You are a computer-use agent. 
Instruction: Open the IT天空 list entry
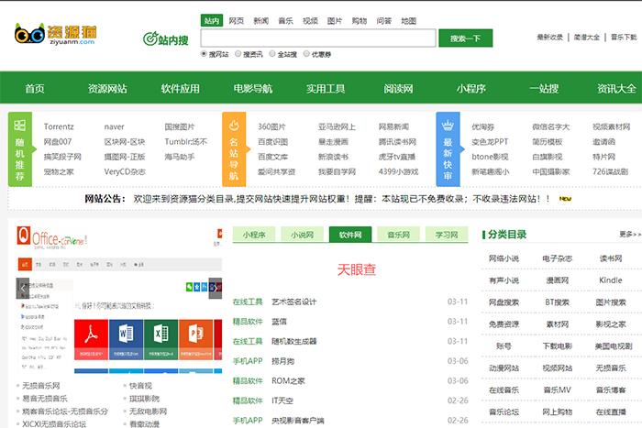coord(282,401)
